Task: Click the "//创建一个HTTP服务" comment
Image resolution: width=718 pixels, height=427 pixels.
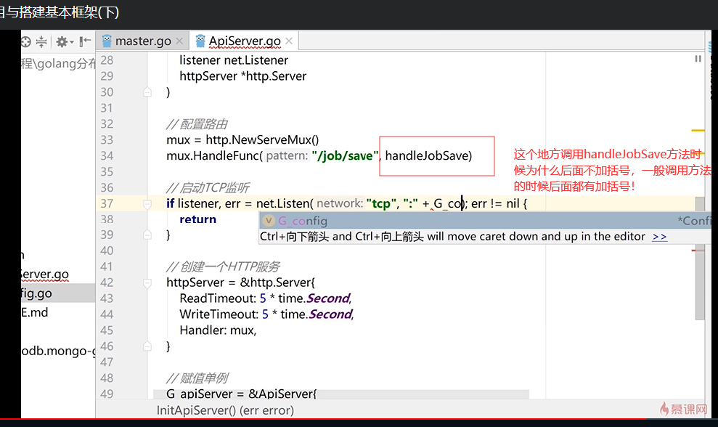Action: tap(223, 267)
